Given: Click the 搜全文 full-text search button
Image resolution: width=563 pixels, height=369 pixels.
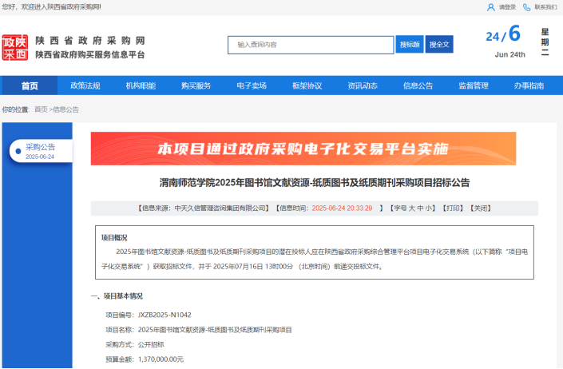Looking at the screenshot, I should pos(439,44).
